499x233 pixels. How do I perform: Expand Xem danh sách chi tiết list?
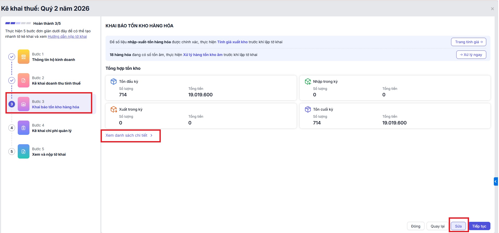129,135
